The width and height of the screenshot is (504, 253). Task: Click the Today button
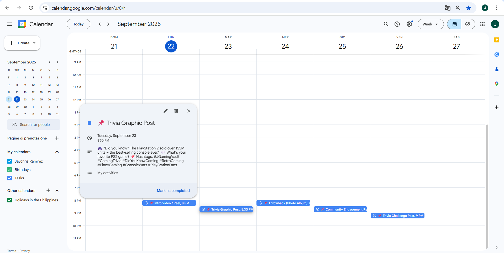coord(78,24)
